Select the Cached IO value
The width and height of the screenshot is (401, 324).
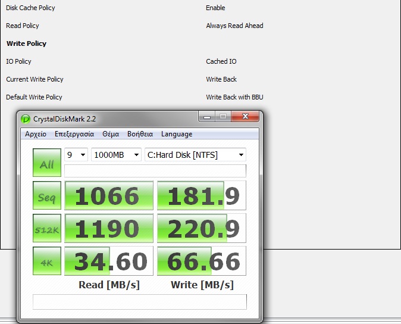pyautogui.click(x=221, y=61)
